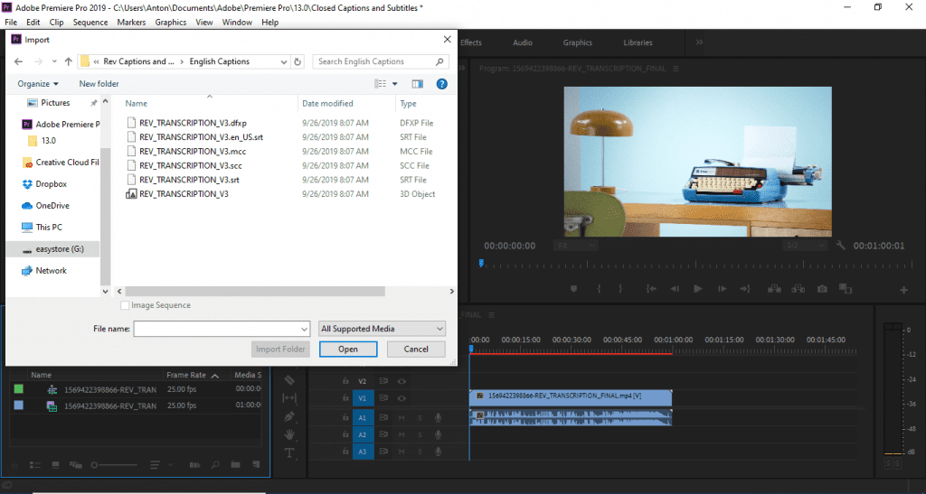Tick the Image Sequence checkbox
The width and height of the screenshot is (926, 494).
click(x=125, y=305)
